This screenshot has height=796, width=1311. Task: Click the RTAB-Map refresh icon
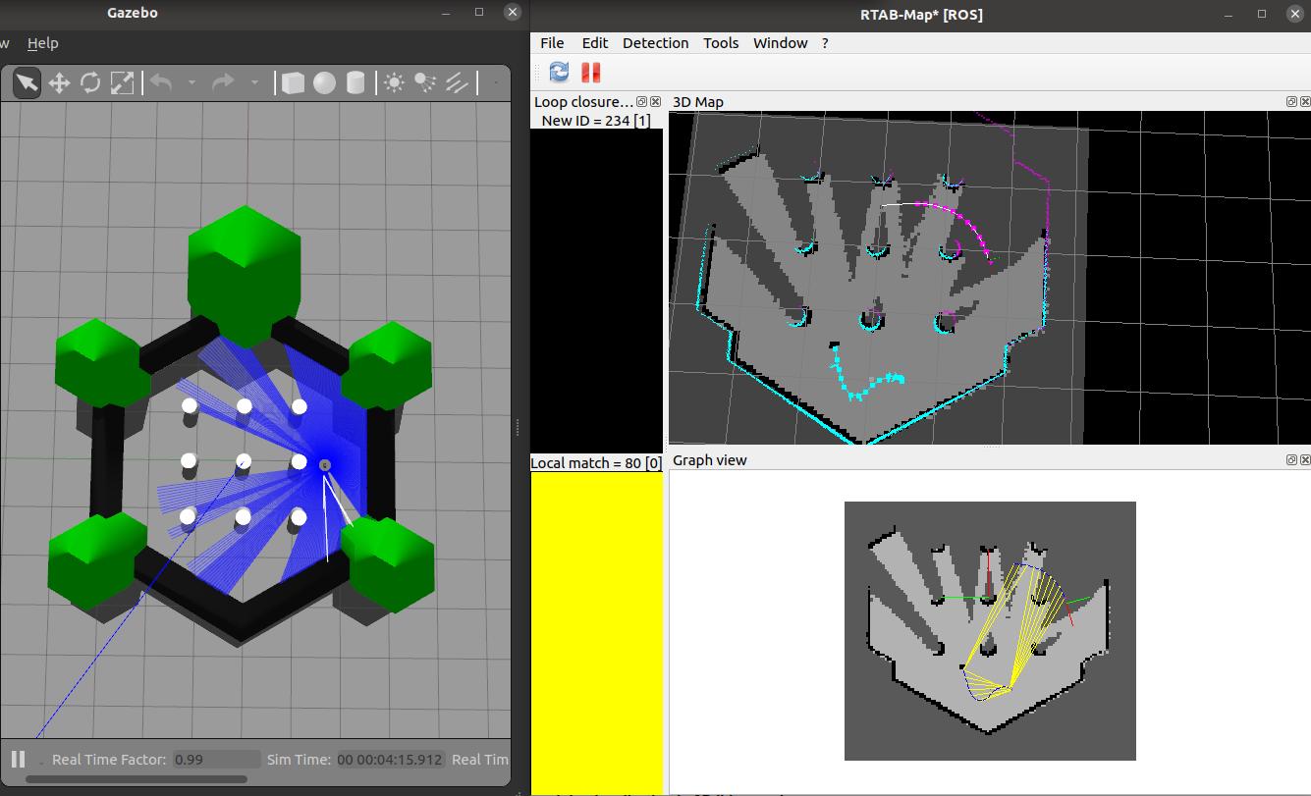coord(559,72)
